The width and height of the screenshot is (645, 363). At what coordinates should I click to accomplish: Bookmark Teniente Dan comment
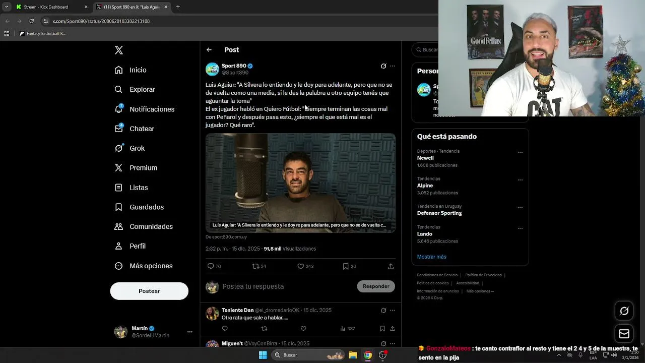coord(382,328)
